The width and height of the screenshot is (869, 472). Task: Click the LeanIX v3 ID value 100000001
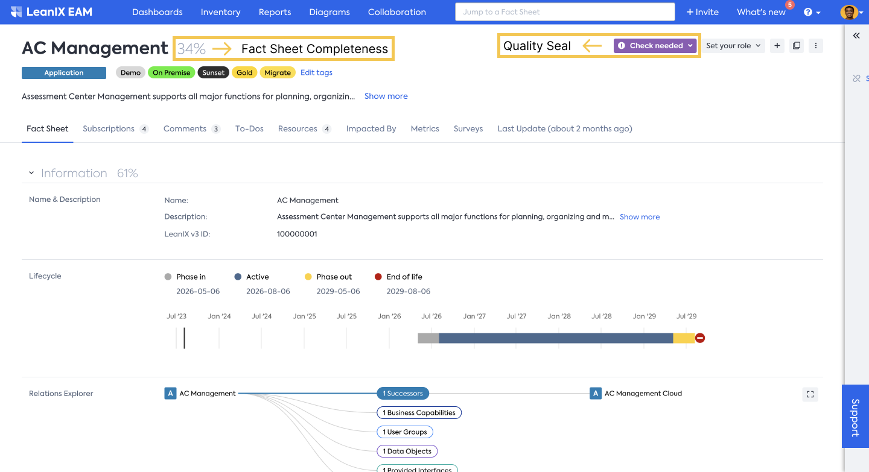[x=297, y=234]
